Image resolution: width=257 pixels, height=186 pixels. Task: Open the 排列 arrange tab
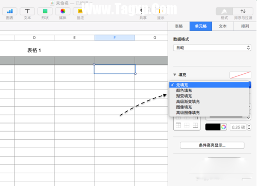point(245,26)
